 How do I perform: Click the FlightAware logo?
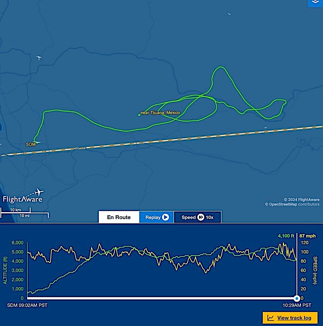[23, 196]
